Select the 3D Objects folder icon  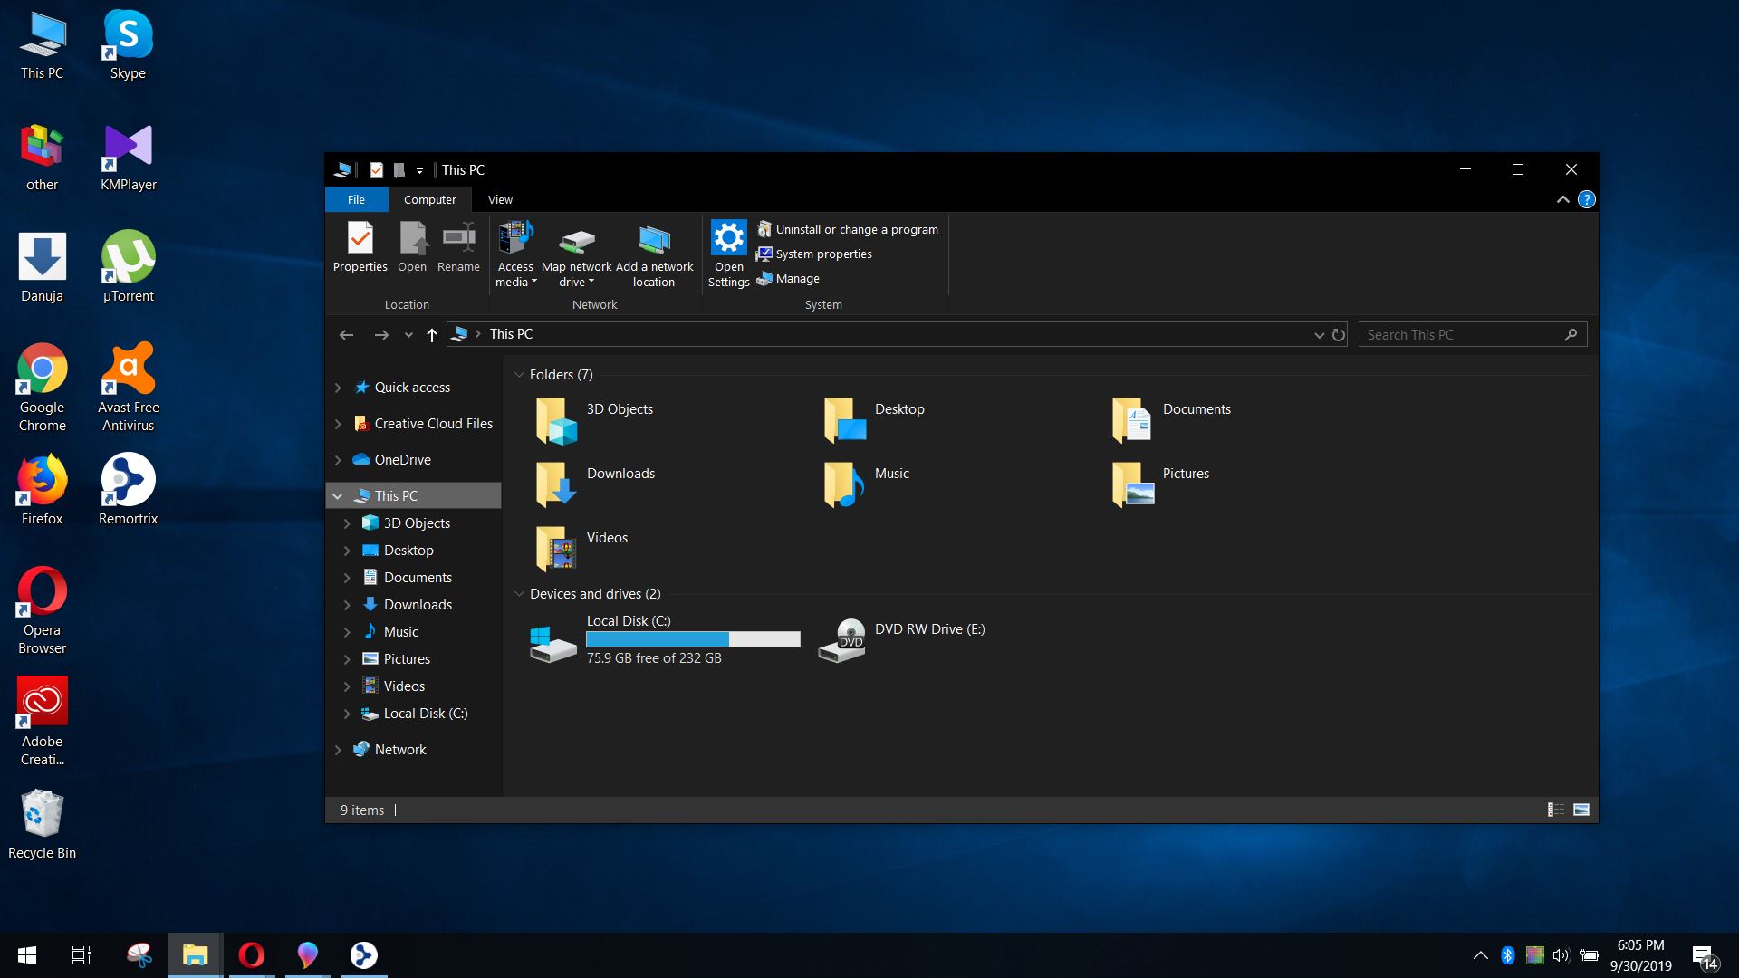pyautogui.click(x=556, y=420)
